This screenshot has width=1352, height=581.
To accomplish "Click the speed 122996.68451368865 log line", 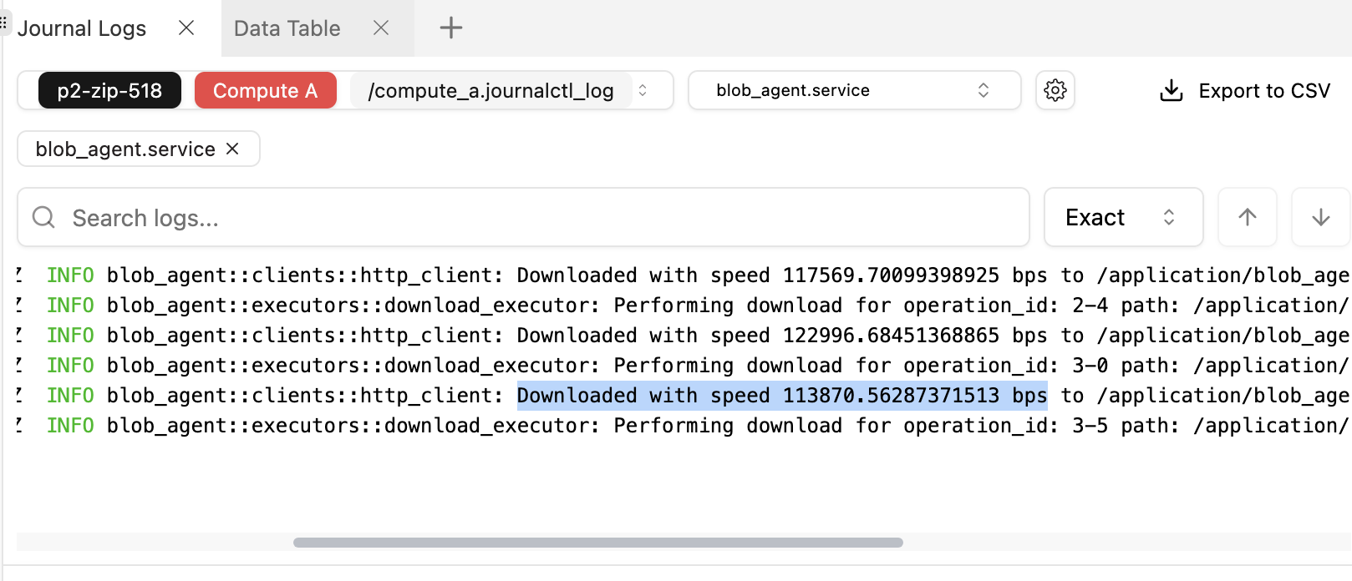I will 683,336.
